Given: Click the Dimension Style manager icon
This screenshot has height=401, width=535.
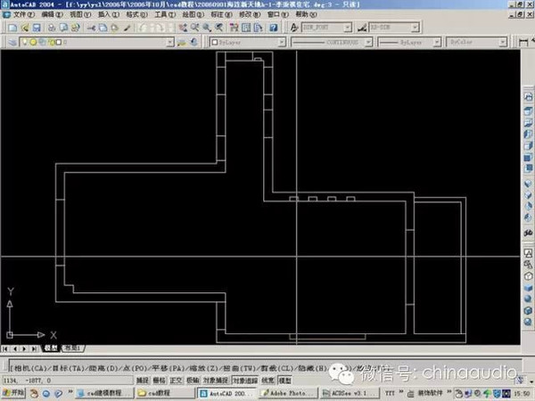Looking at the screenshot, I should click(362, 28).
